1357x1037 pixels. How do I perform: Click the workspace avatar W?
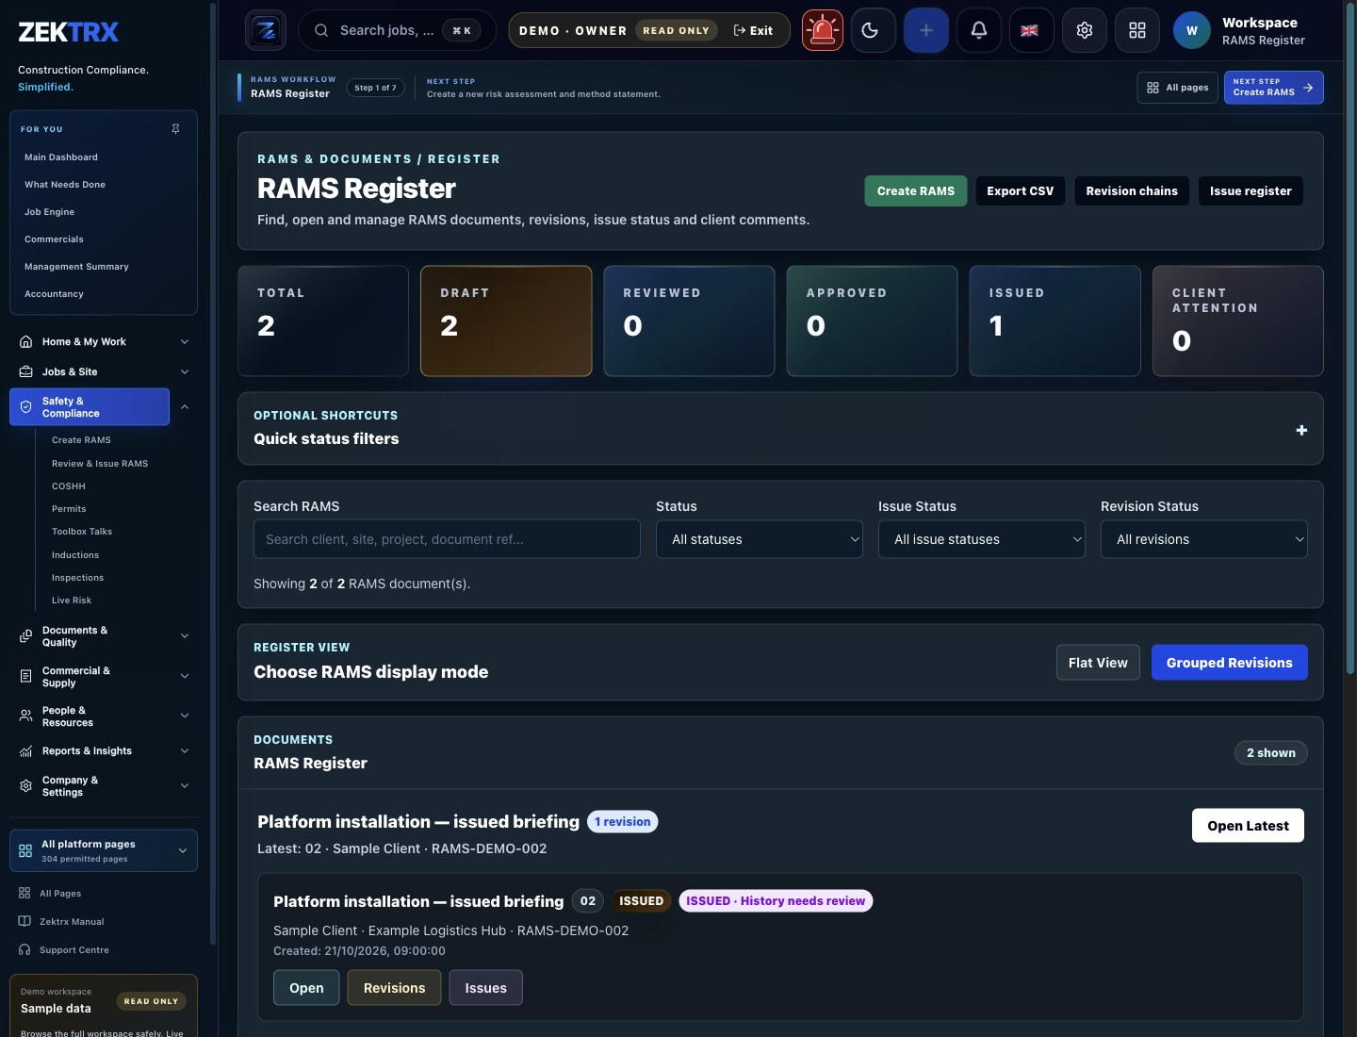pyautogui.click(x=1192, y=30)
